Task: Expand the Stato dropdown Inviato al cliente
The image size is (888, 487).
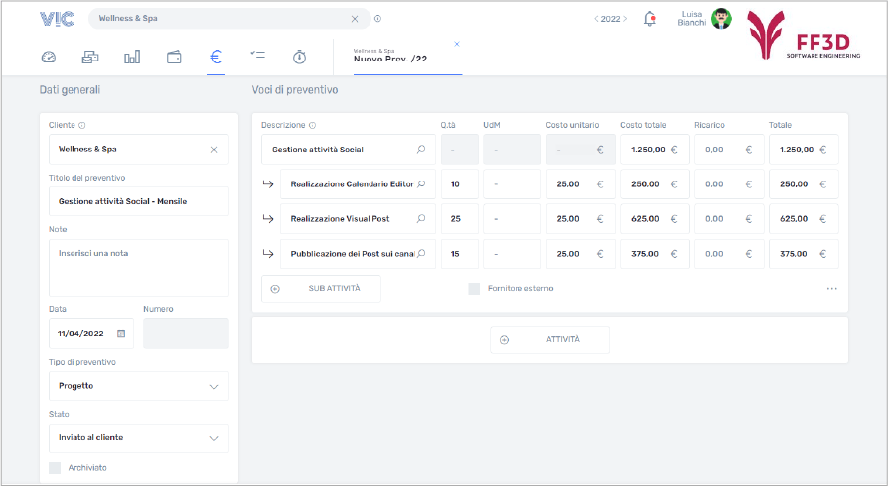Action: (x=139, y=438)
